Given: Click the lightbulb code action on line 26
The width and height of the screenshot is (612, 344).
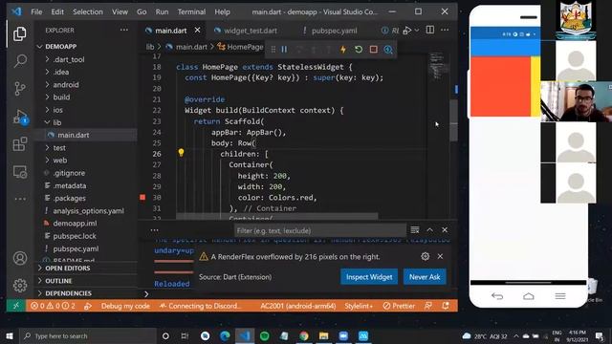Looking at the screenshot, I should (181, 153).
